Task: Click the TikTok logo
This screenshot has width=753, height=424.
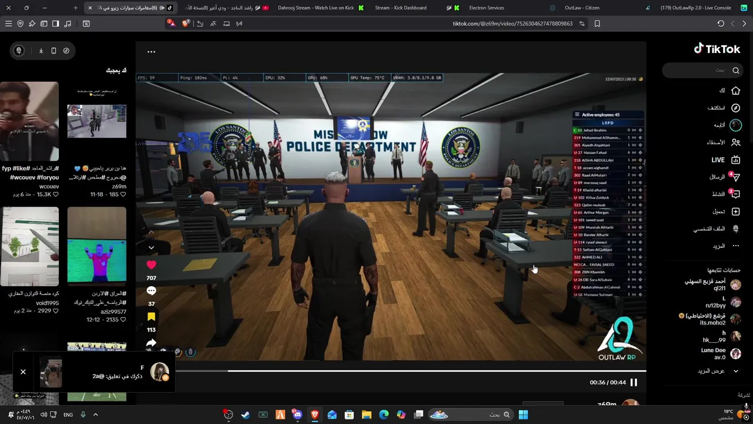Action: (x=717, y=49)
